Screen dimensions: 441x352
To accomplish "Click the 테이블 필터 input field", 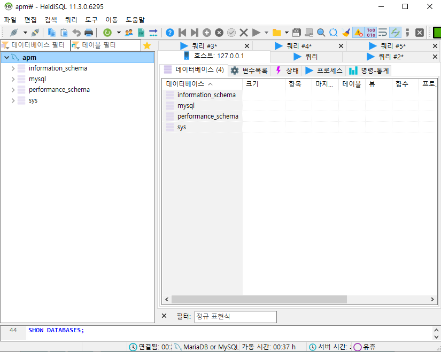I will pyautogui.click(x=106, y=45).
